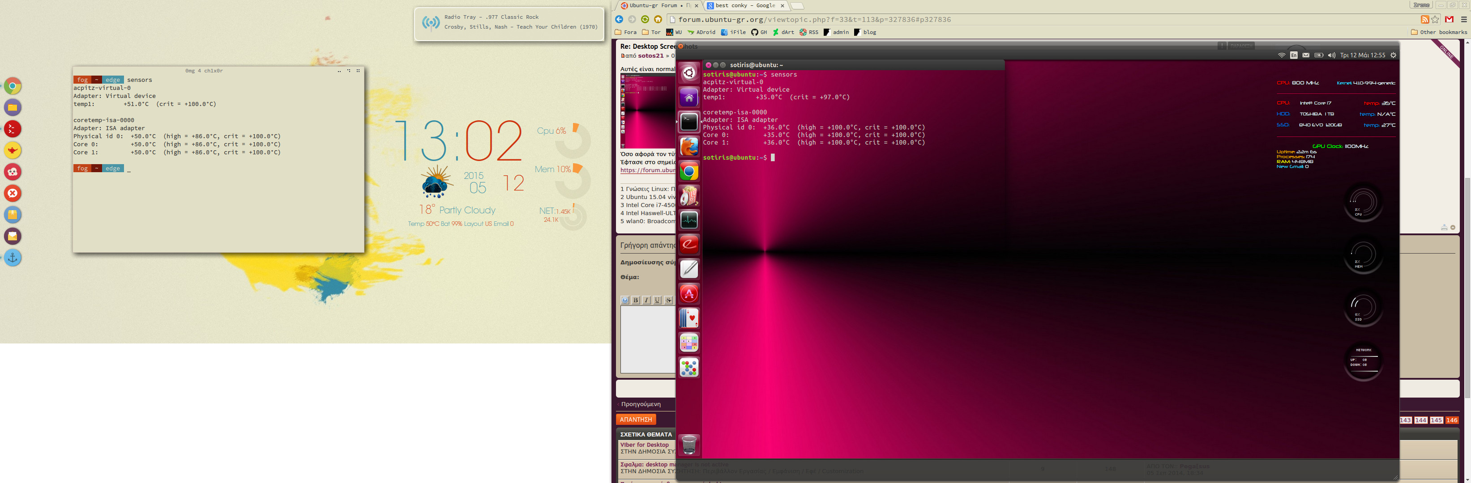Click the blue anchor dock icon
1471x483 pixels.
tap(13, 258)
